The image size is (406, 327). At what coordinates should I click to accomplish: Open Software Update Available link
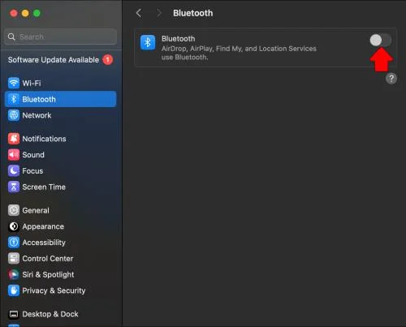click(x=54, y=60)
